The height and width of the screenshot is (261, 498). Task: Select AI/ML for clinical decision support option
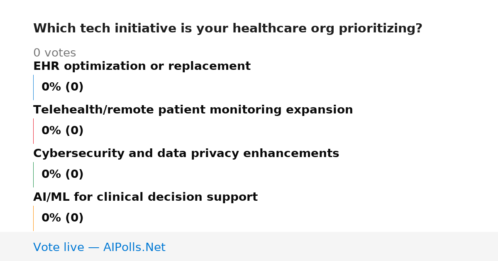[145, 197]
